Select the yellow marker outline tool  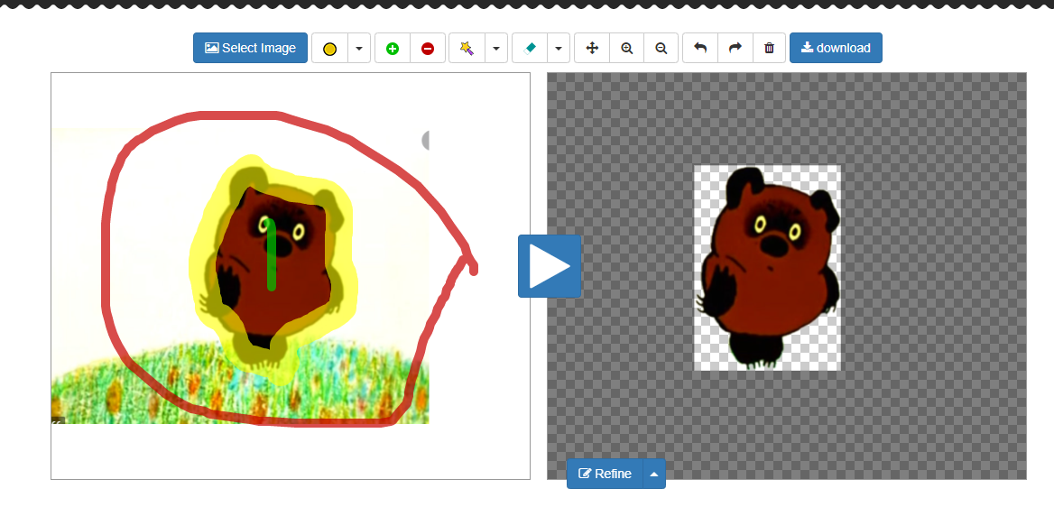click(x=330, y=49)
